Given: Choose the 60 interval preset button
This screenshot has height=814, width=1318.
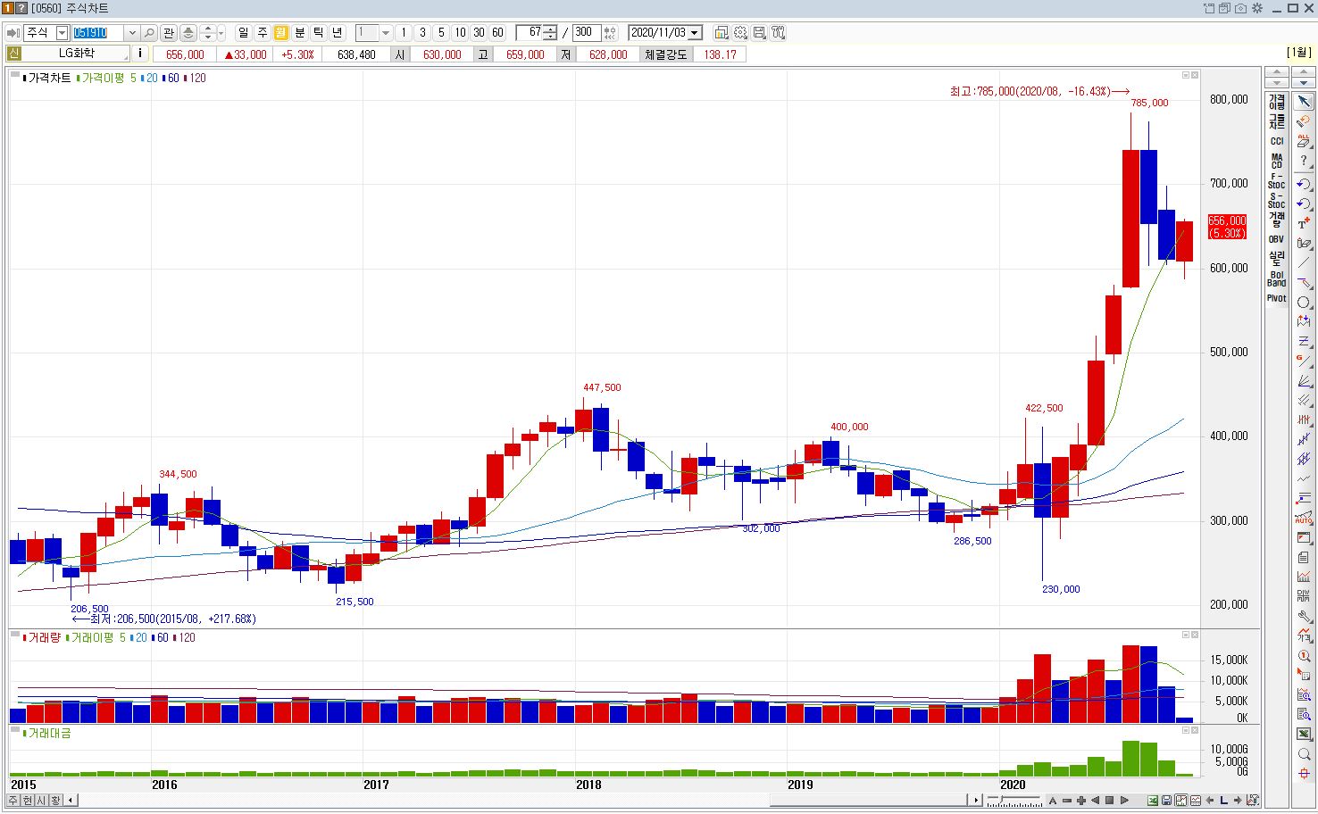Looking at the screenshot, I should tap(497, 33).
